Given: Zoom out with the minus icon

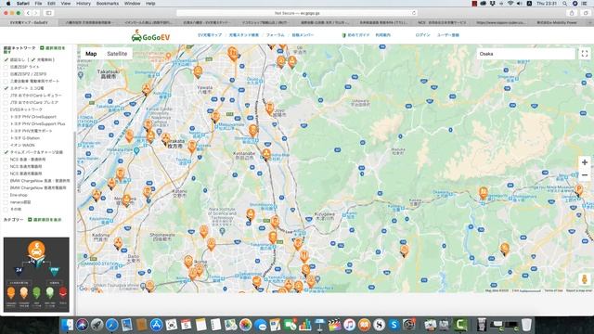Looking at the screenshot, I should coord(585,175).
